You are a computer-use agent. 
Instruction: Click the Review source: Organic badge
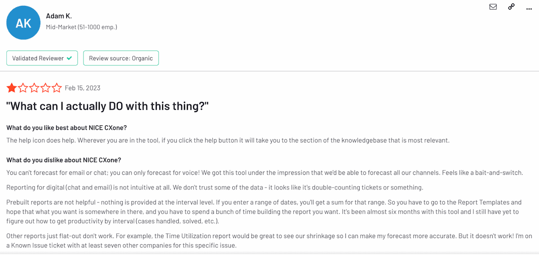[x=121, y=58]
